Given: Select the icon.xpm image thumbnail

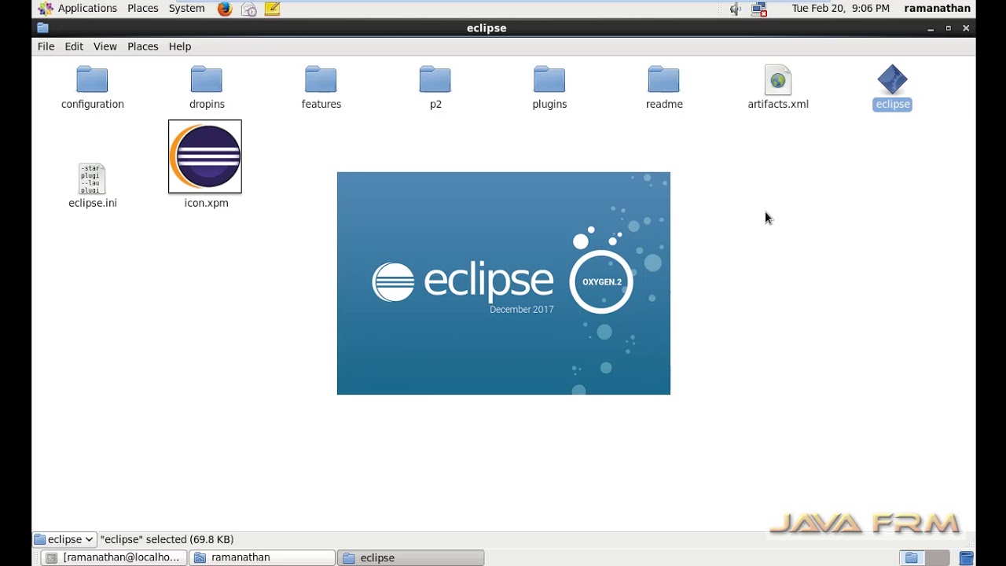Looking at the screenshot, I should point(205,156).
